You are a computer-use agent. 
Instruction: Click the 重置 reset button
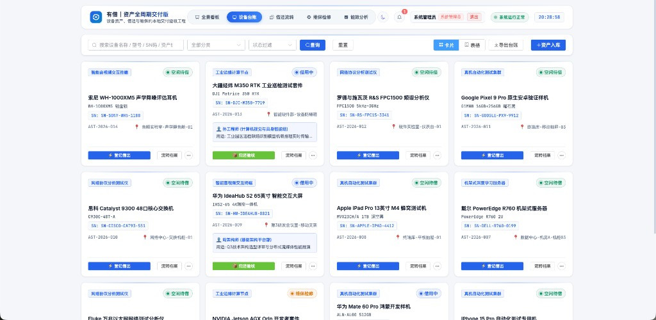click(x=343, y=45)
